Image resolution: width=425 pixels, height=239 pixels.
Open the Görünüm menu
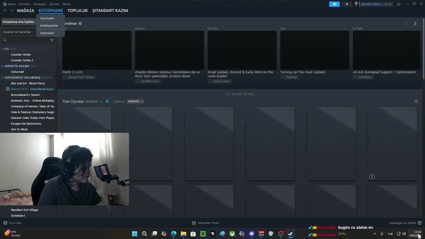pos(24,4)
